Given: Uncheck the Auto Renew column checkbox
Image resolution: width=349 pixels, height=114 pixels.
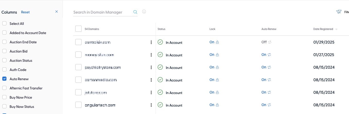Looking at the screenshot, I should (x=4, y=79).
